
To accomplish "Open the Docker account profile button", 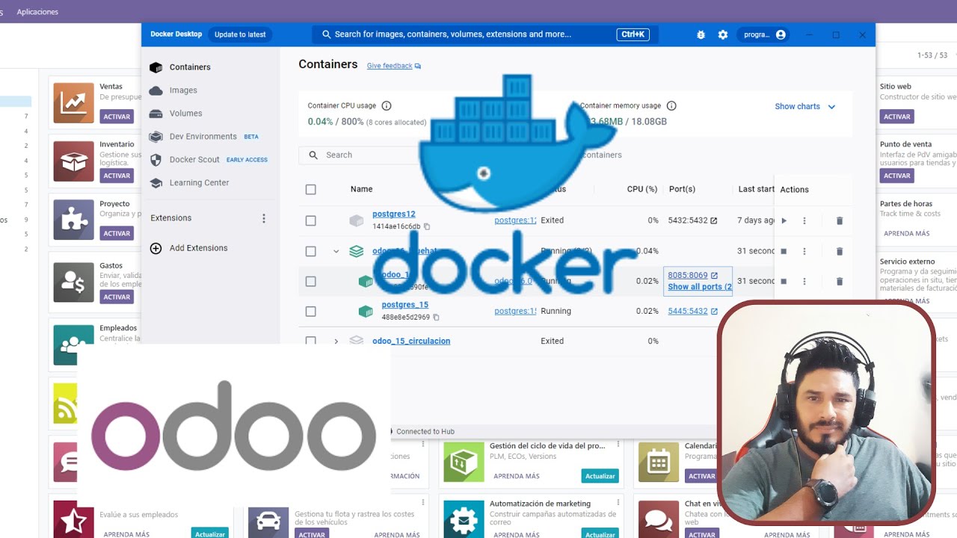I will tap(764, 34).
